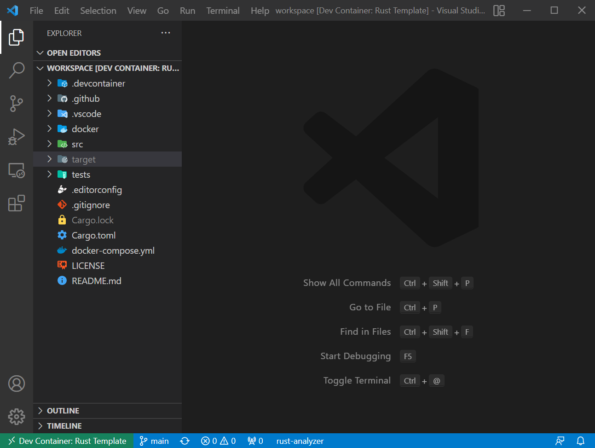Click the EXPLORER panel title
The image size is (595, 448).
point(64,33)
